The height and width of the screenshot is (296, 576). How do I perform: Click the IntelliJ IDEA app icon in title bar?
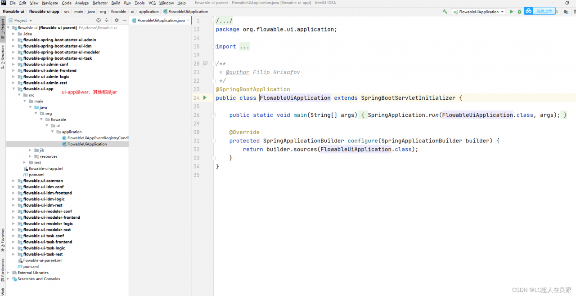[3, 3]
